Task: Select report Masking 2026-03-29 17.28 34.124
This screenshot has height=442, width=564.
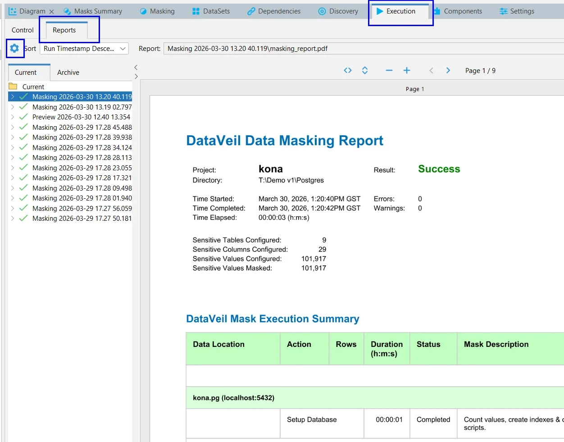Action: tap(82, 148)
